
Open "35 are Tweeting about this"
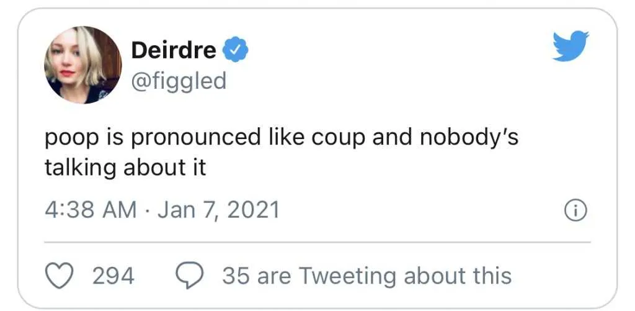(367, 276)
